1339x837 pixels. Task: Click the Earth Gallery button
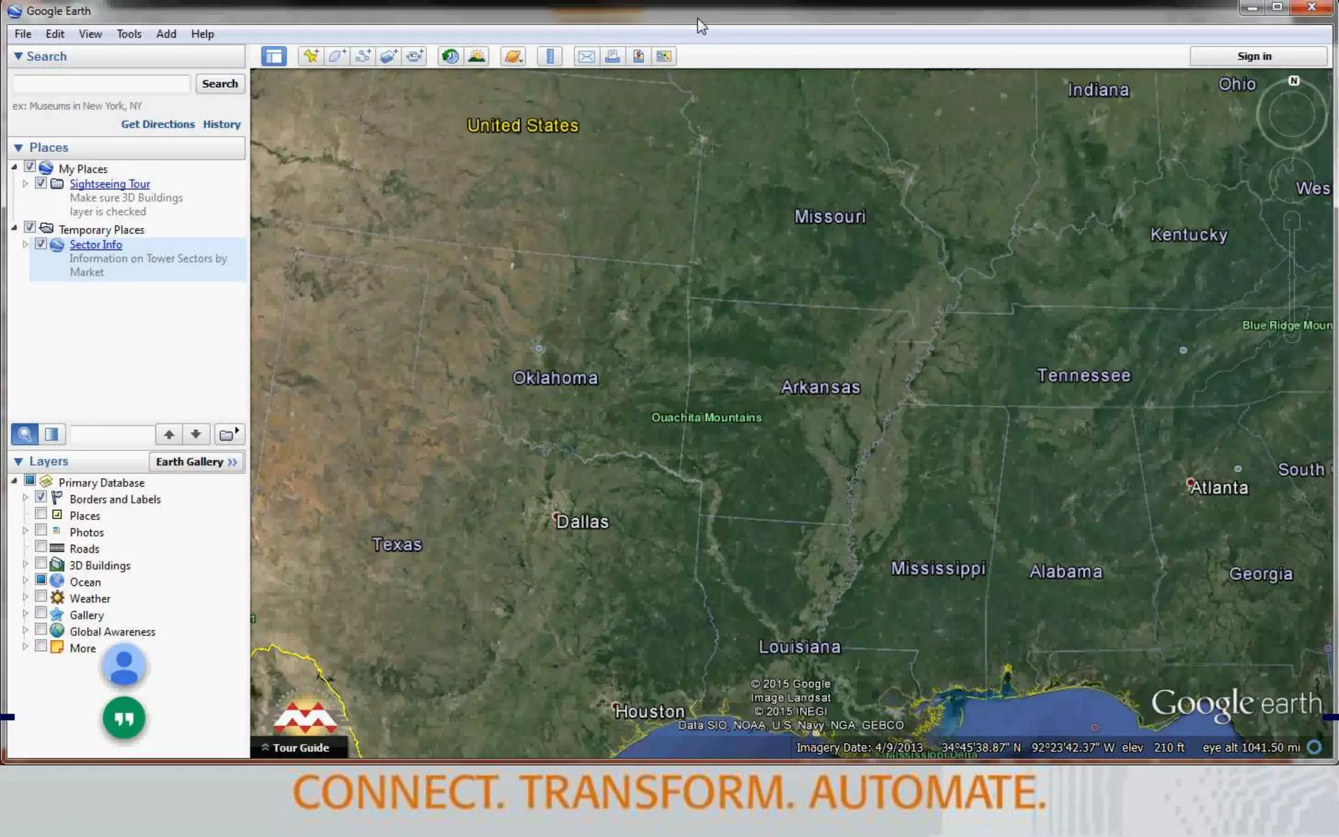click(x=196, y=462)
